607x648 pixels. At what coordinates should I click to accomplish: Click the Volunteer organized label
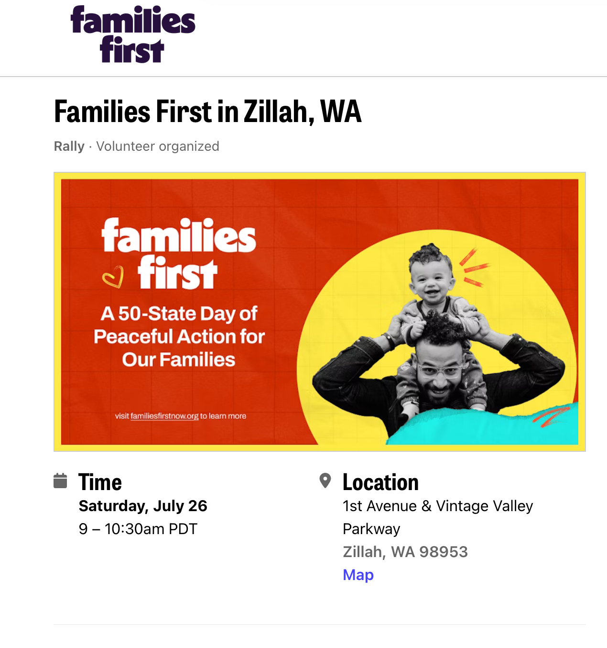[x=158, y=146]
